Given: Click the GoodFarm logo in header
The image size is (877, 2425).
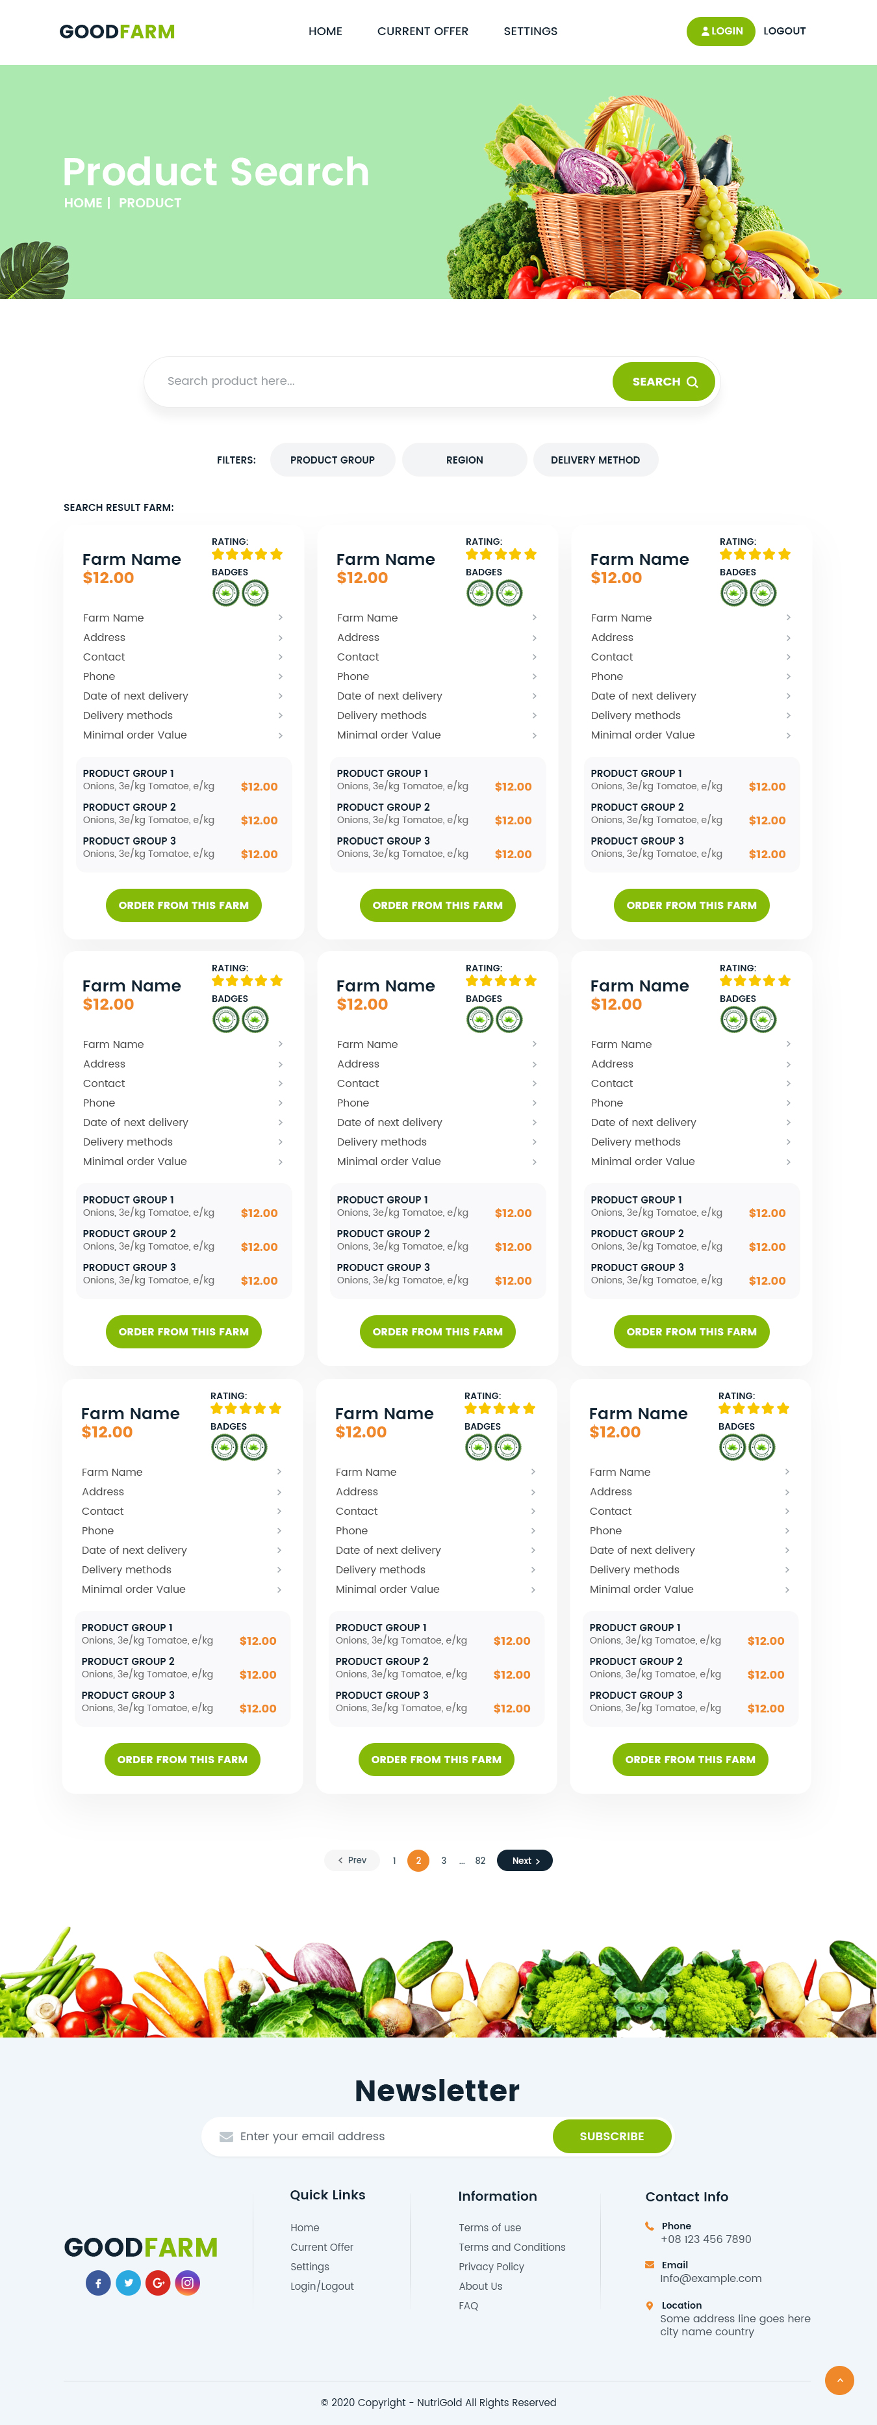Looking at the screenshot, I should click(117, 32).
